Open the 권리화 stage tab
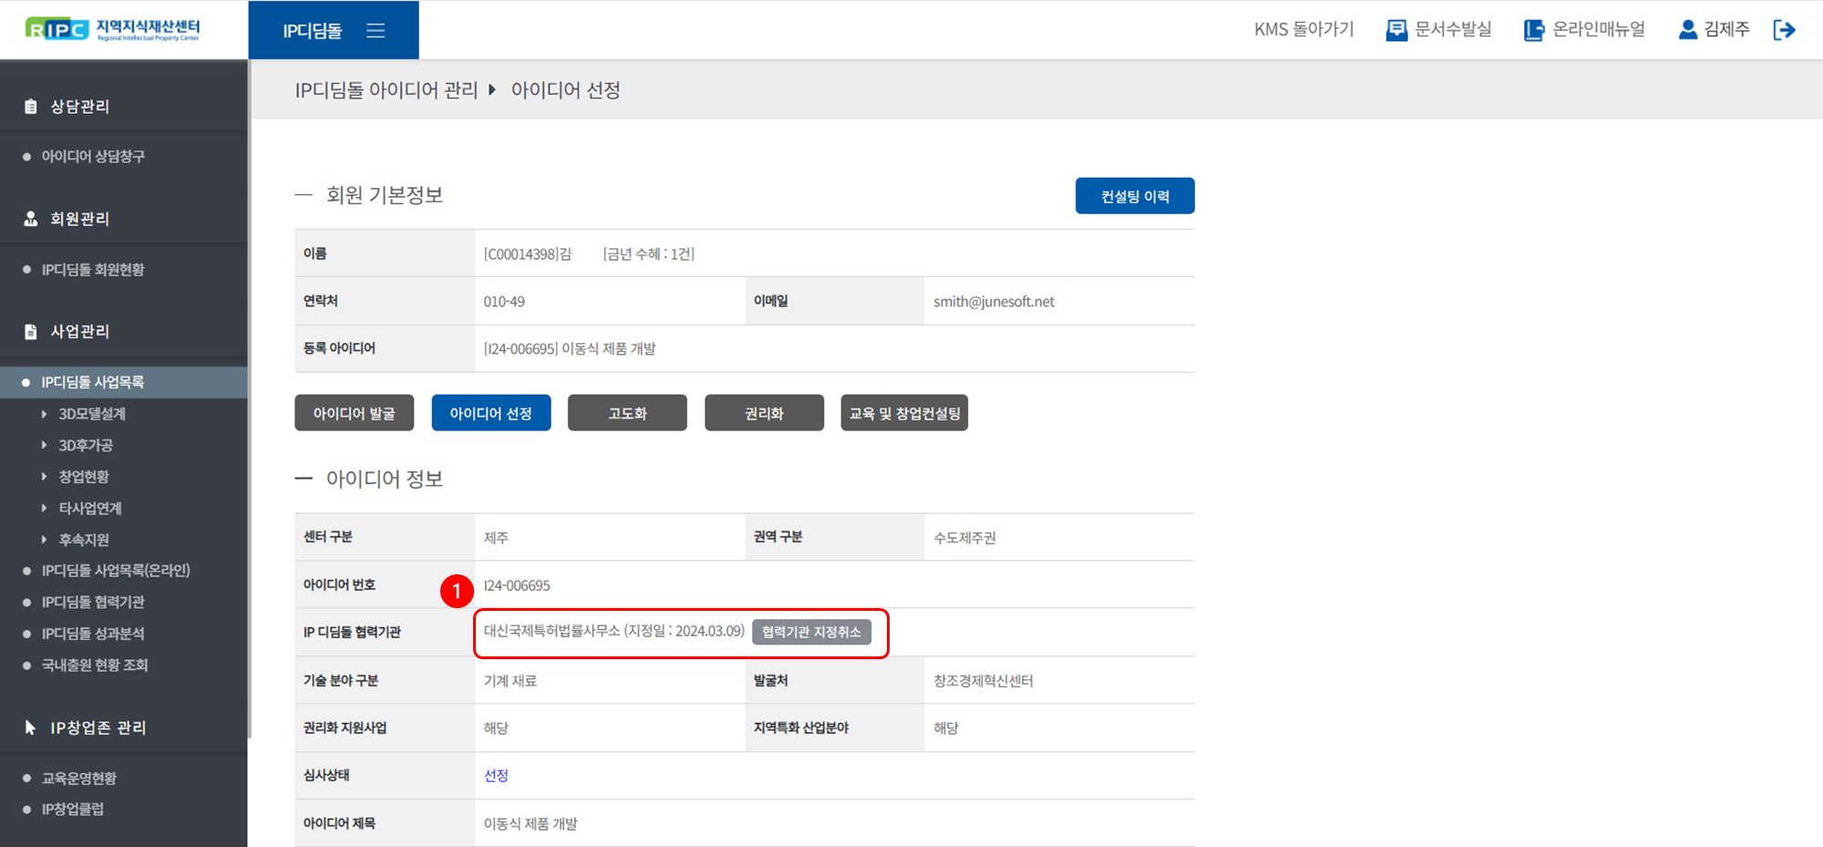 coord(764,413)
